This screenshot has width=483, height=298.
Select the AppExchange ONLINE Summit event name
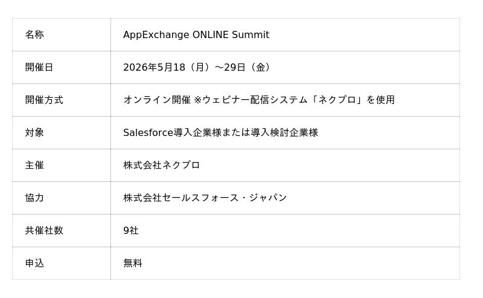click(196, 35)
